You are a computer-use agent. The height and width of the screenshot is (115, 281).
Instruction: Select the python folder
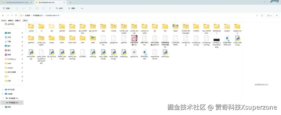[31, 40]
